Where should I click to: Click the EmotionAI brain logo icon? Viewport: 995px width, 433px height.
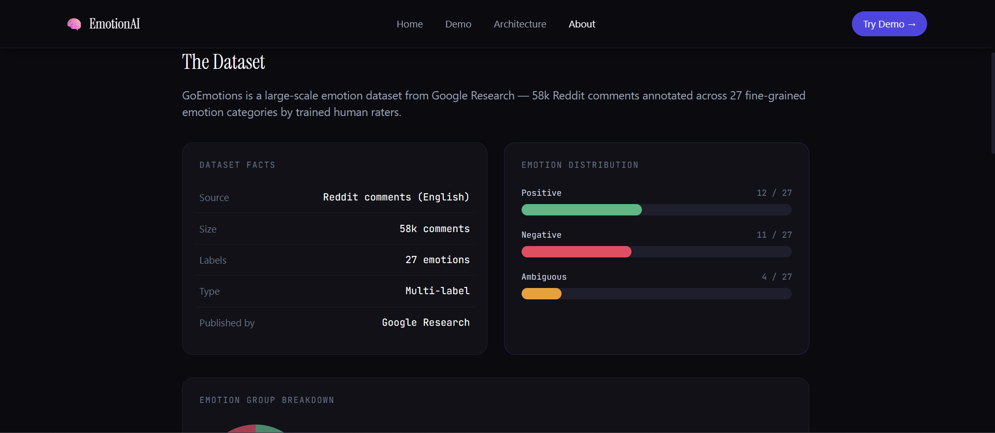pyautogui.click(x=74, y=24)
